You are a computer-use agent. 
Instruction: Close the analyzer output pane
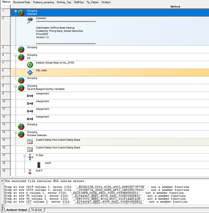(x=2, y=181)
